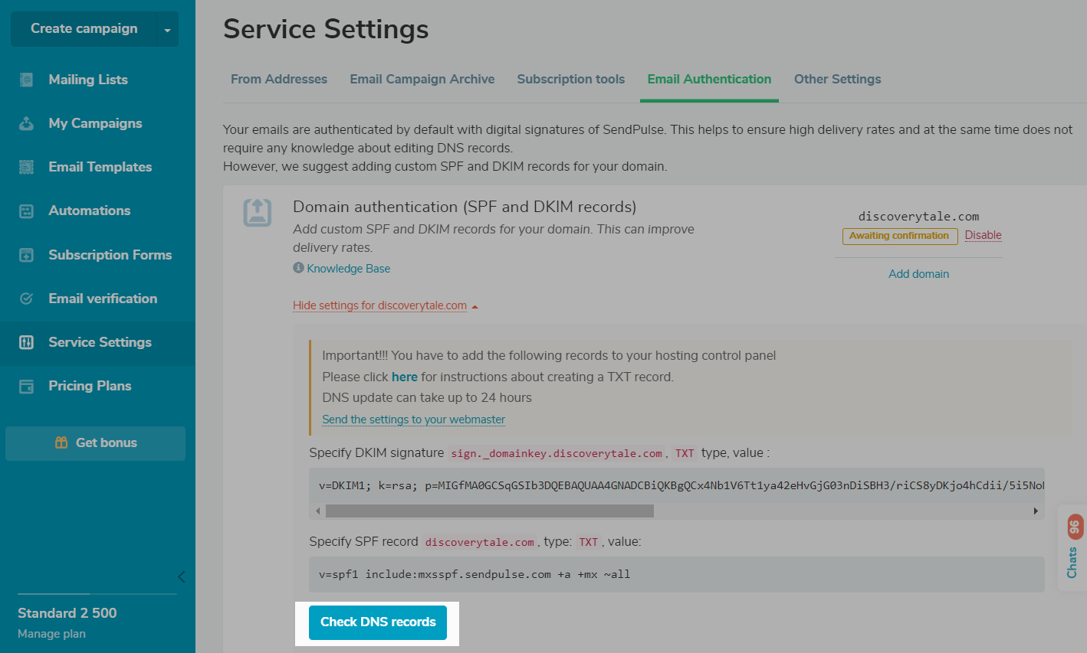This screenshot has height=653, width=1087.
Task: Click the Get bonus button
Action: point(96,443)
